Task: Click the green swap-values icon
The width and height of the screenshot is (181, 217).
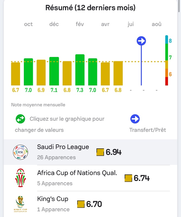Action: 20,119
